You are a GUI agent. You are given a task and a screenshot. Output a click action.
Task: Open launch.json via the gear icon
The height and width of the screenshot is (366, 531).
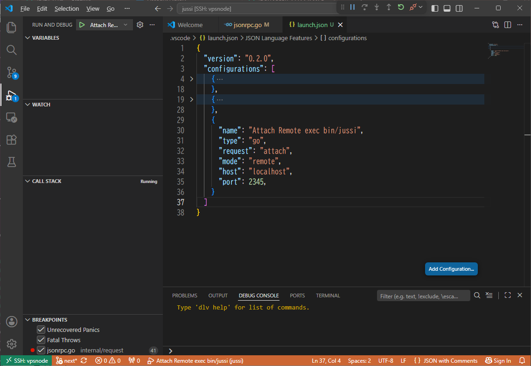[140, 25]
